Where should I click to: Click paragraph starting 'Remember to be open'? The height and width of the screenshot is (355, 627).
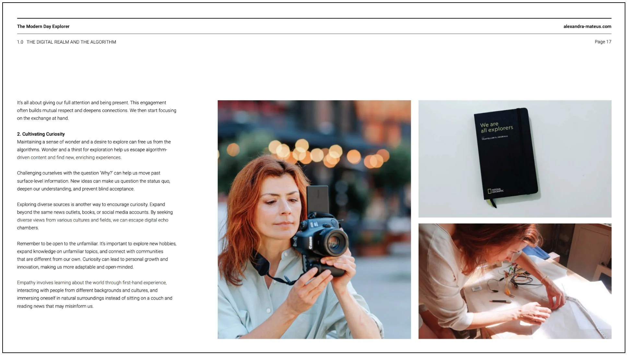[x=97, y=255]
